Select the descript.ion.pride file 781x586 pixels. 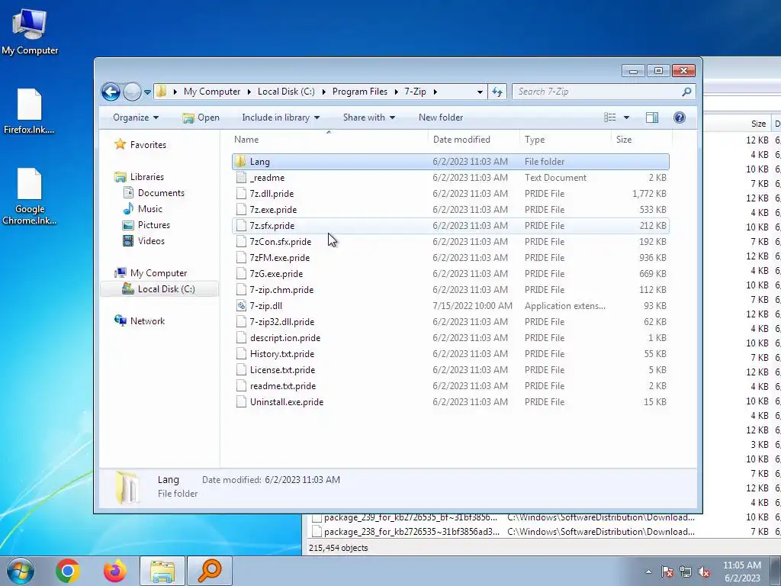click(450, 338)
